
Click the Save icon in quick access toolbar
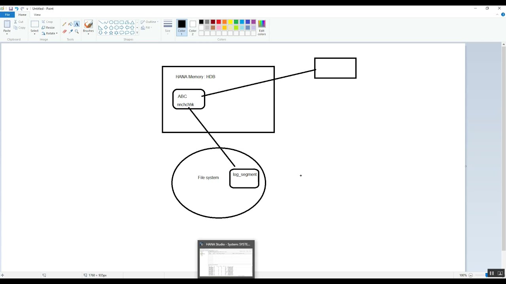tap(11, 8)
